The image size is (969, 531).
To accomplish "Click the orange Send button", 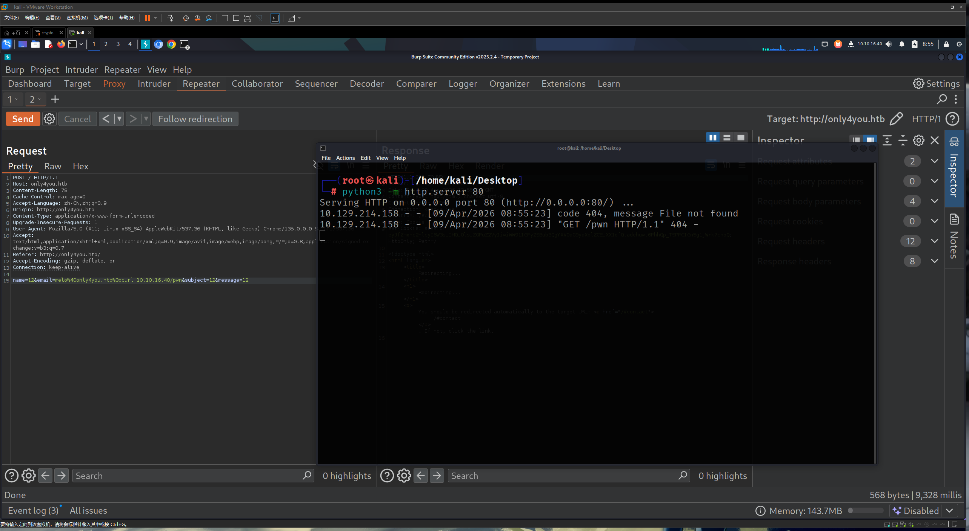I will [23, 119].
